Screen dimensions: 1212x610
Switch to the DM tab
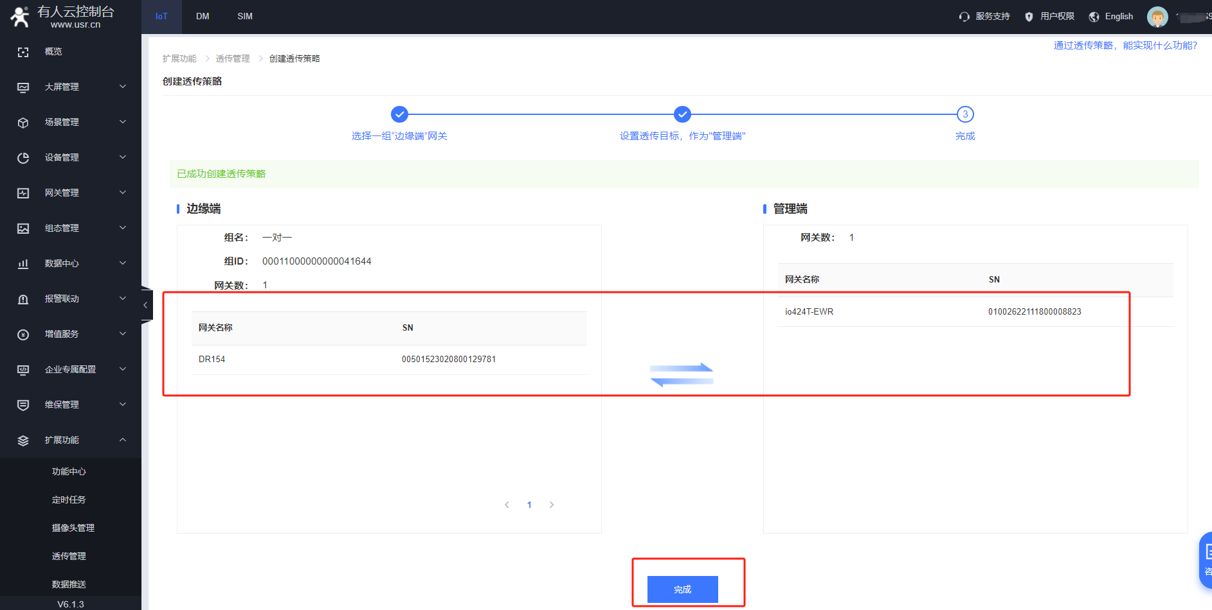tap(203, 17)
